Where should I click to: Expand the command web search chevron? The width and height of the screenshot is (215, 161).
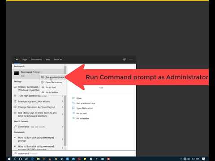click(x=62, y=127)
